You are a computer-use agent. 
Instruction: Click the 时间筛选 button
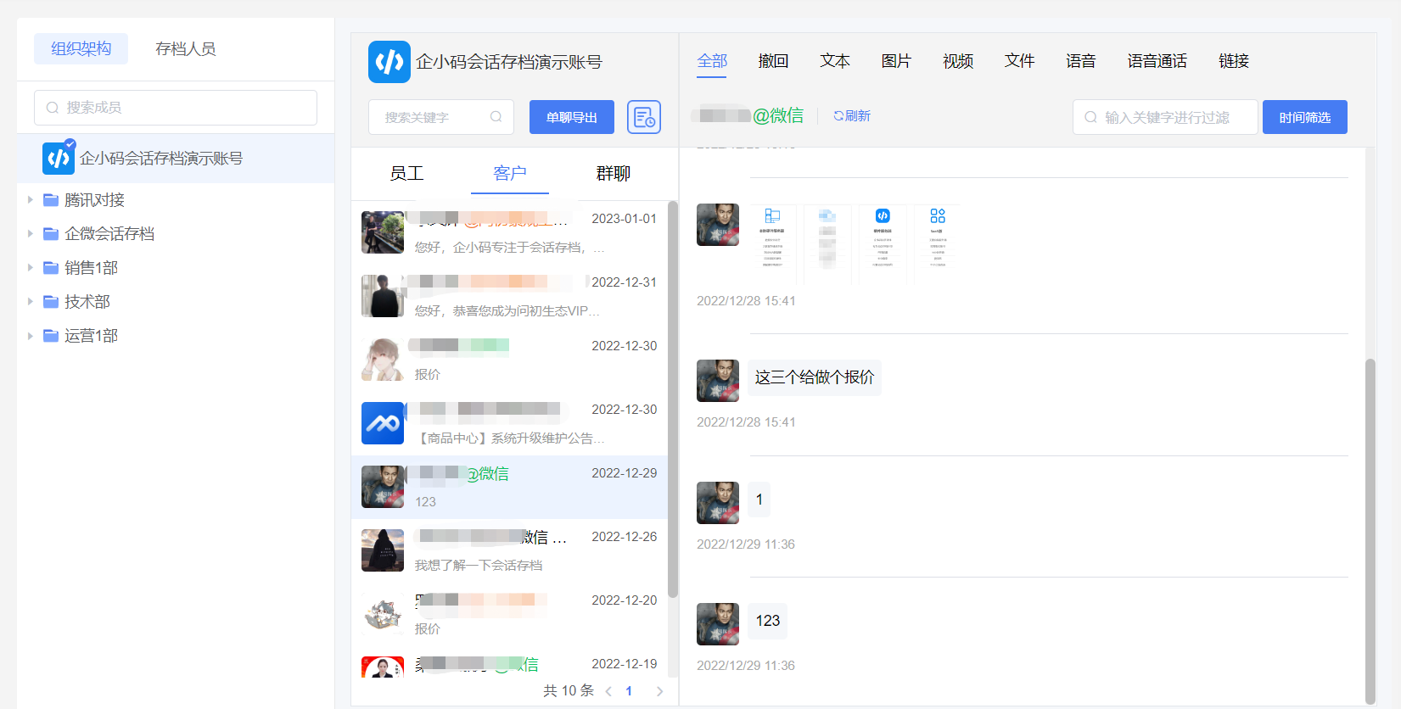pyautogui.click(x=1305, y=117)
